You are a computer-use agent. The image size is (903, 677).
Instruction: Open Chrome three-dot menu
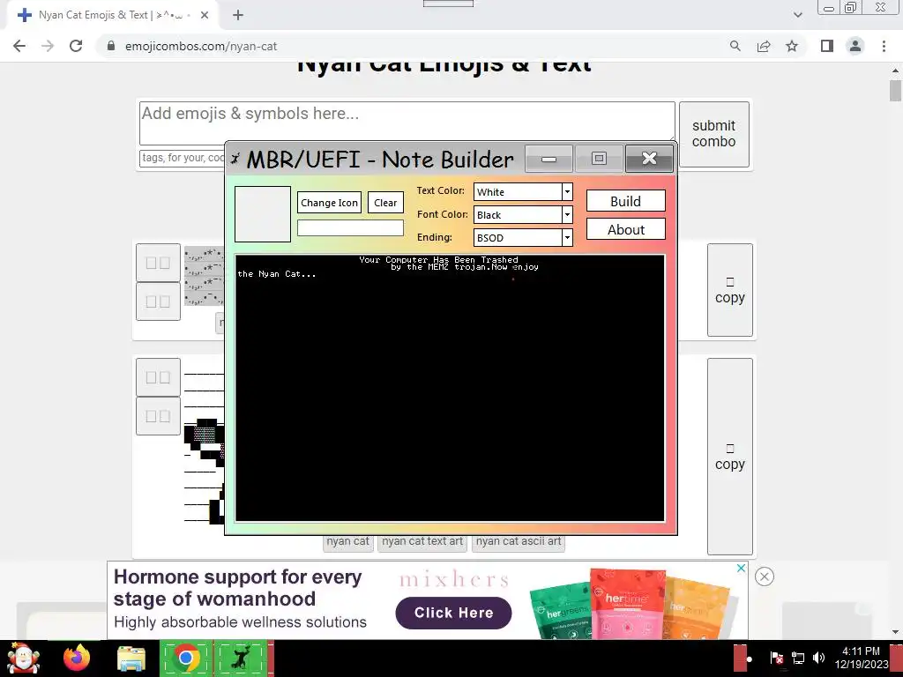(884, 46)
